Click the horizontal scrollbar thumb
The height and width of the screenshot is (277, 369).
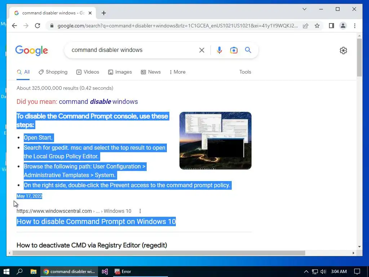click(159, 253)
